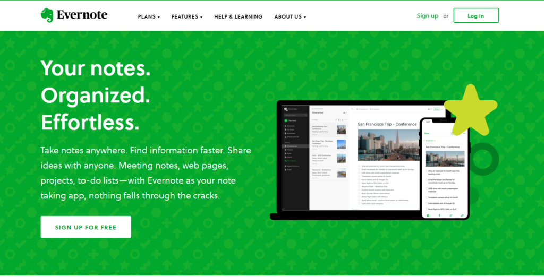Click the 'Take notes anywhere' paragraph text

(x=146, y=173)
